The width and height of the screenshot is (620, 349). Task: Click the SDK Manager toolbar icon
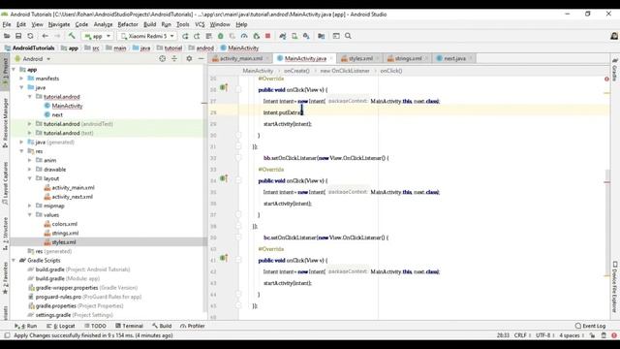pyautogui.click(x=306, y=36)
